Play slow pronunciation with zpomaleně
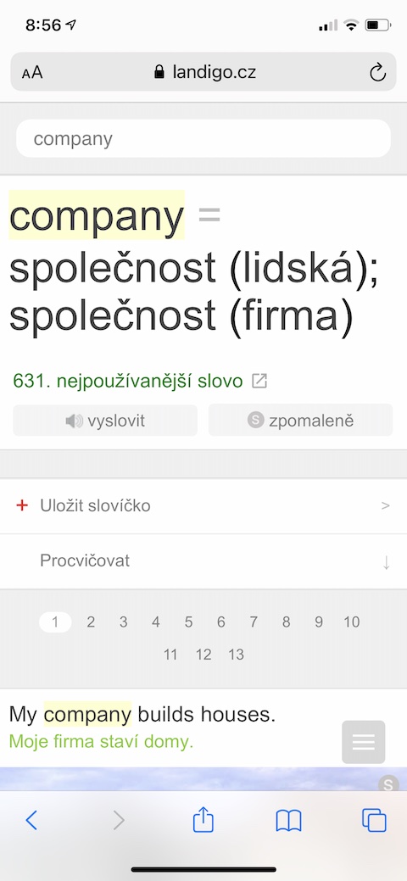The width and height of the screenshot is (407, 881). pyautogui.click(x=300, y=421)
